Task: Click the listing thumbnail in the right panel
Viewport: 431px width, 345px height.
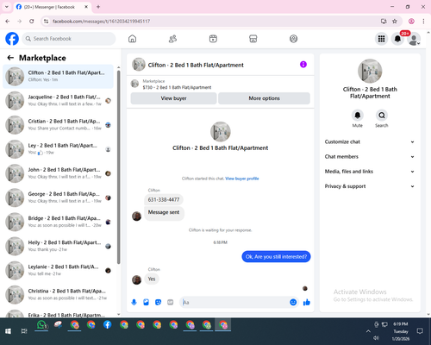Action: [370, 71]
